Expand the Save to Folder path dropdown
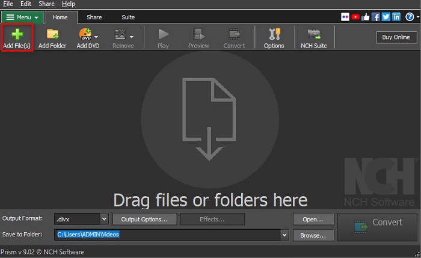This screenshot has width=421, height=258. (x=284, y=235)
